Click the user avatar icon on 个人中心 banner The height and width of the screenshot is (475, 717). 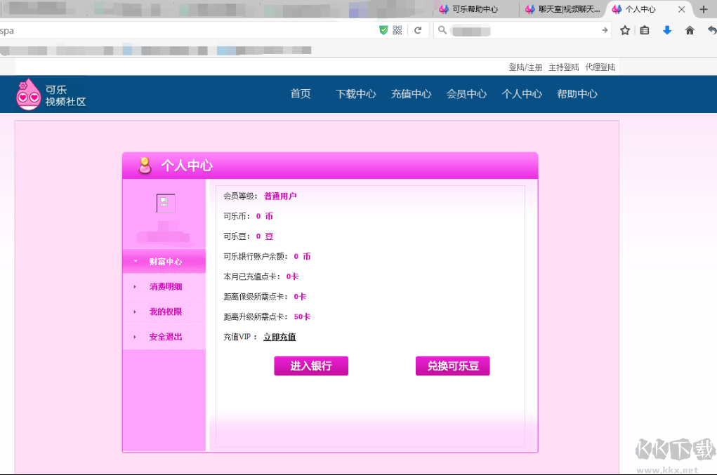[x=145, y=166]
